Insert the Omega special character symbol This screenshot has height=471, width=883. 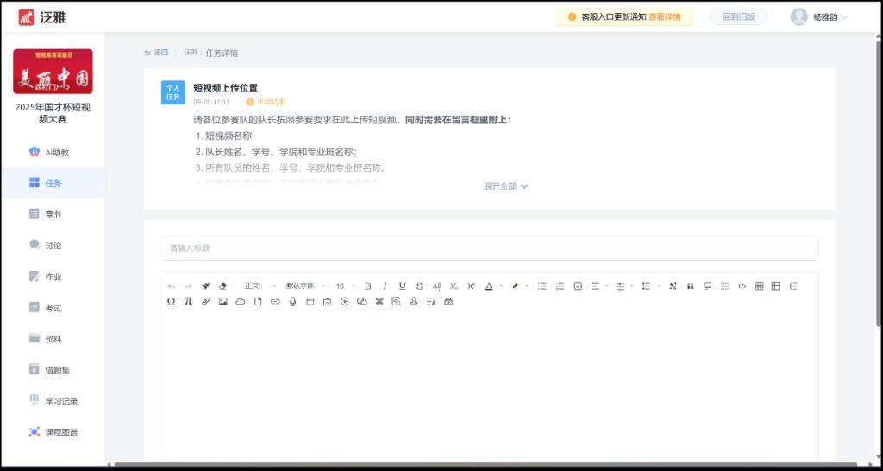click(172, 301)
